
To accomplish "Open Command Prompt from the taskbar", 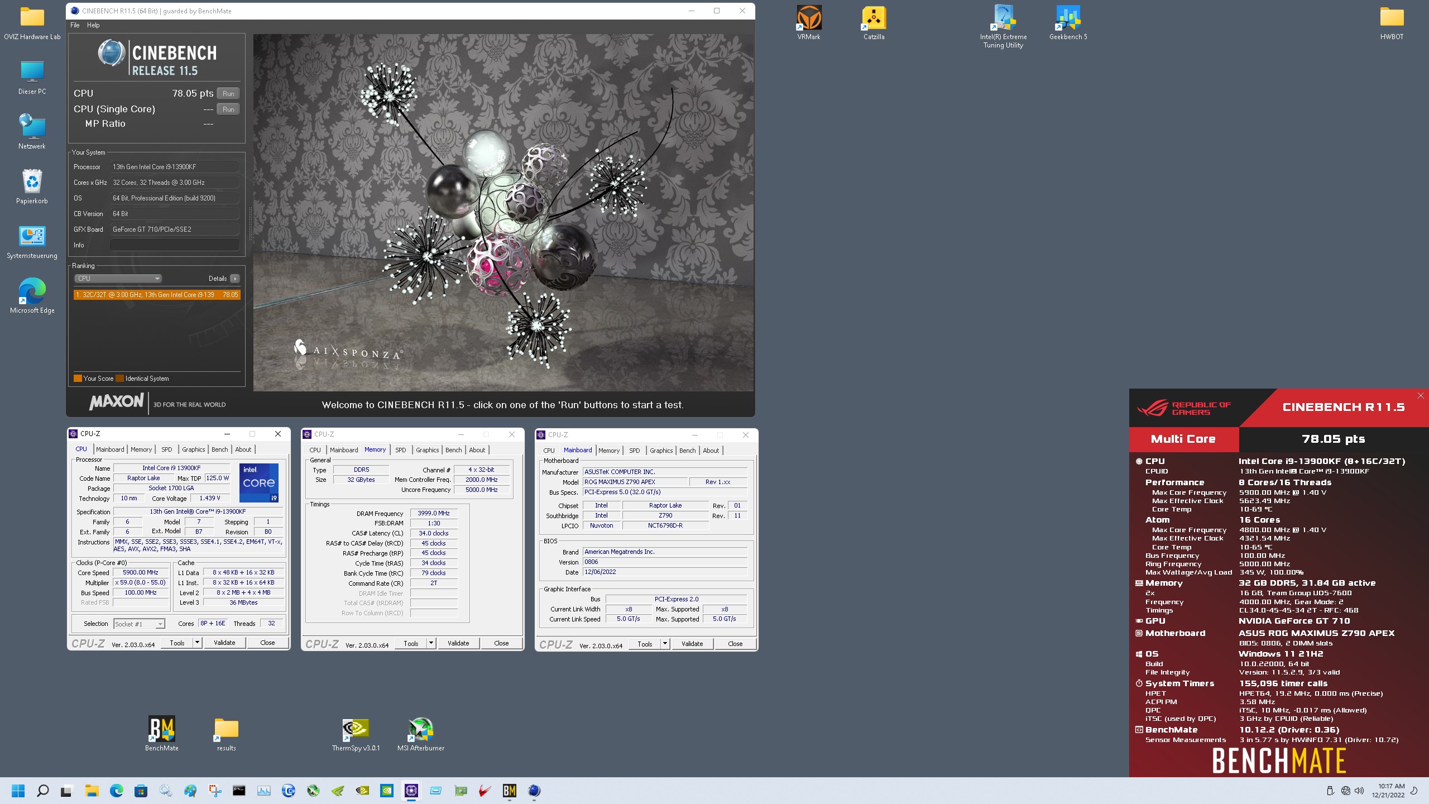I will pyautogui.click(x=239, y=791).
